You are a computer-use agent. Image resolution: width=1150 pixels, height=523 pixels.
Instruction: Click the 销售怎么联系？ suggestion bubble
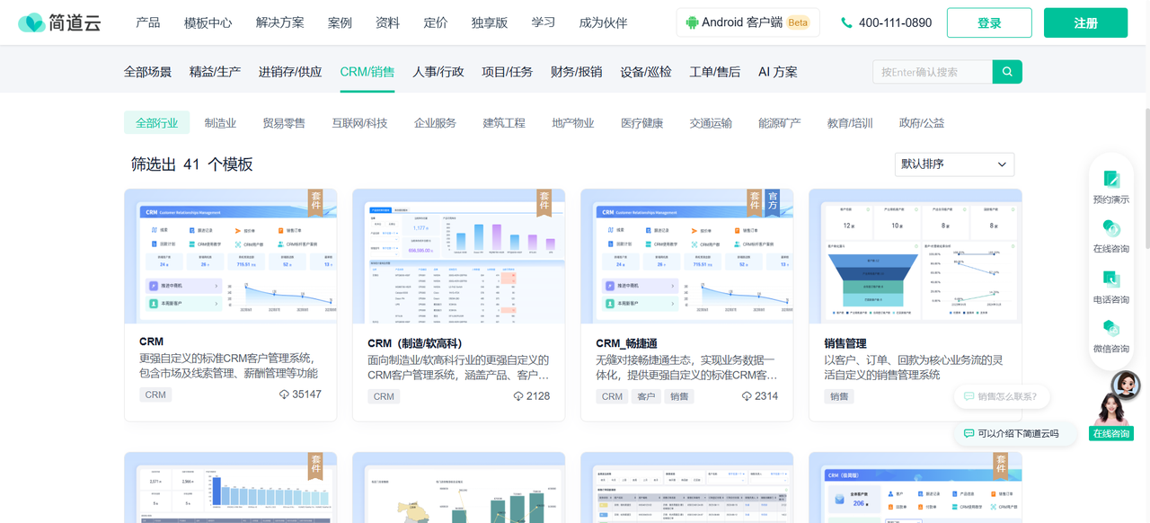point(1002,396)
